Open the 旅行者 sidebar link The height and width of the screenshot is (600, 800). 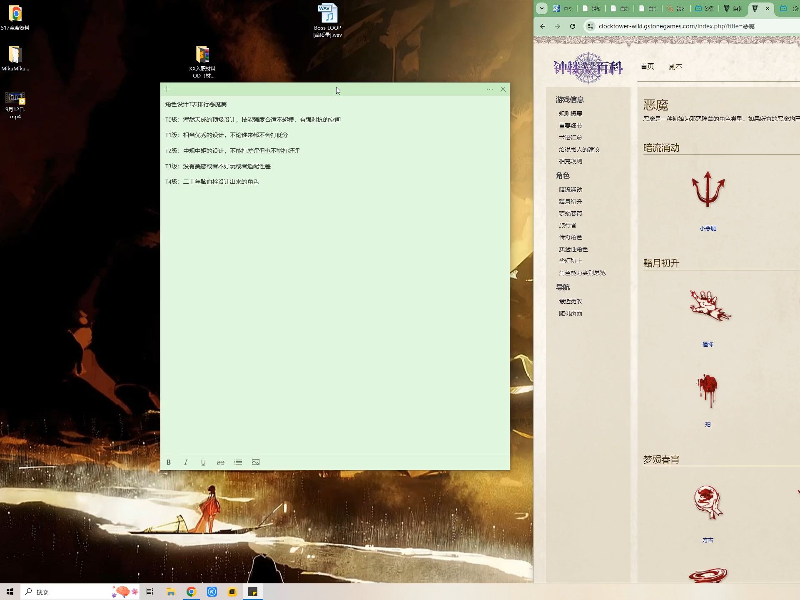tap(568, 225)
